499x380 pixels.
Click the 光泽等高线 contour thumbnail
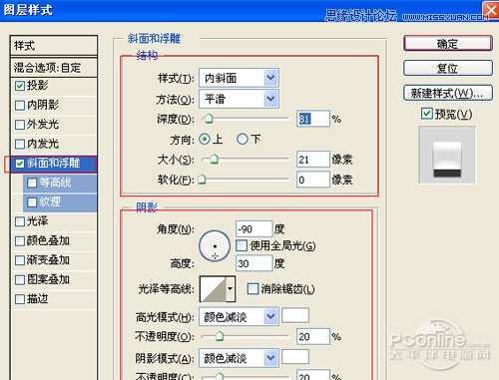tap(213, 289)
